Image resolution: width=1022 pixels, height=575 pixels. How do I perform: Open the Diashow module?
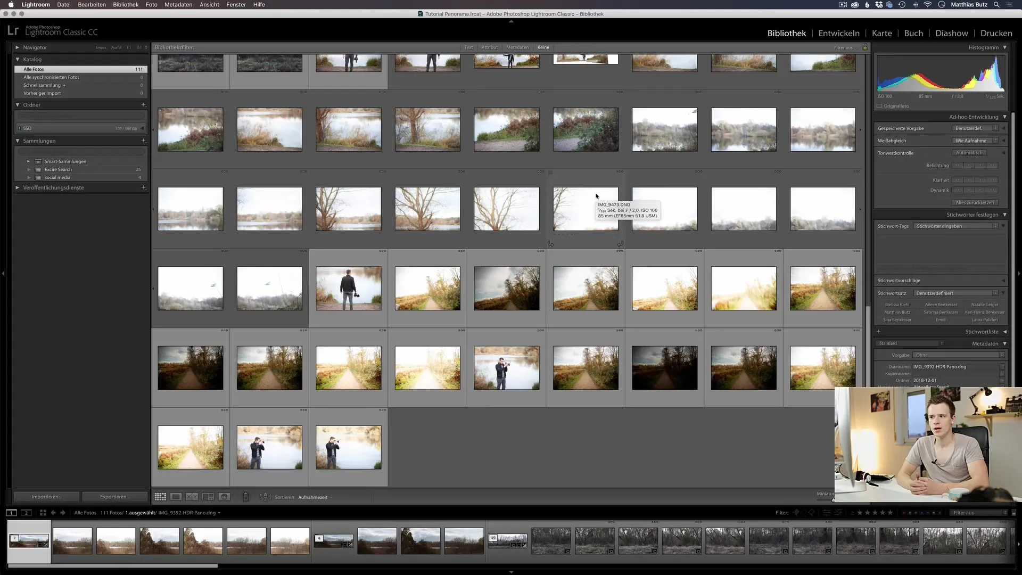951,33
